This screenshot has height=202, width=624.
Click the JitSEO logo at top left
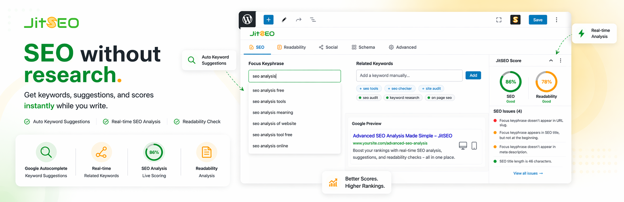pos(51,23)
